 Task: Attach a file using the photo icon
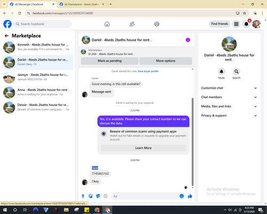tap(91, 196)
